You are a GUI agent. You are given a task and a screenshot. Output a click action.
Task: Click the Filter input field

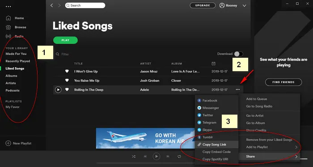click(x=65, y=54)
